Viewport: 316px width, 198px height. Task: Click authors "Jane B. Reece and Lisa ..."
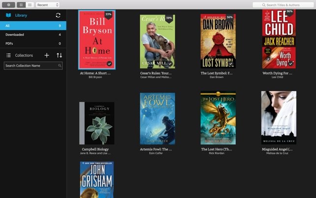coord(95,153)
